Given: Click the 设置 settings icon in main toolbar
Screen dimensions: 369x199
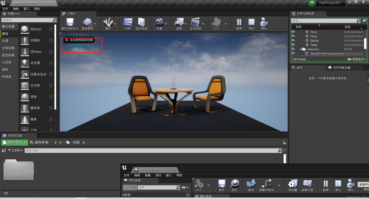Looking at the screenshot, I should pos(159,22).
